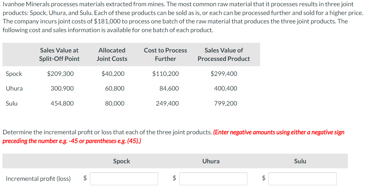
Task: Select the $209,300 split-off value for Spock
Action: coord(61,74)
